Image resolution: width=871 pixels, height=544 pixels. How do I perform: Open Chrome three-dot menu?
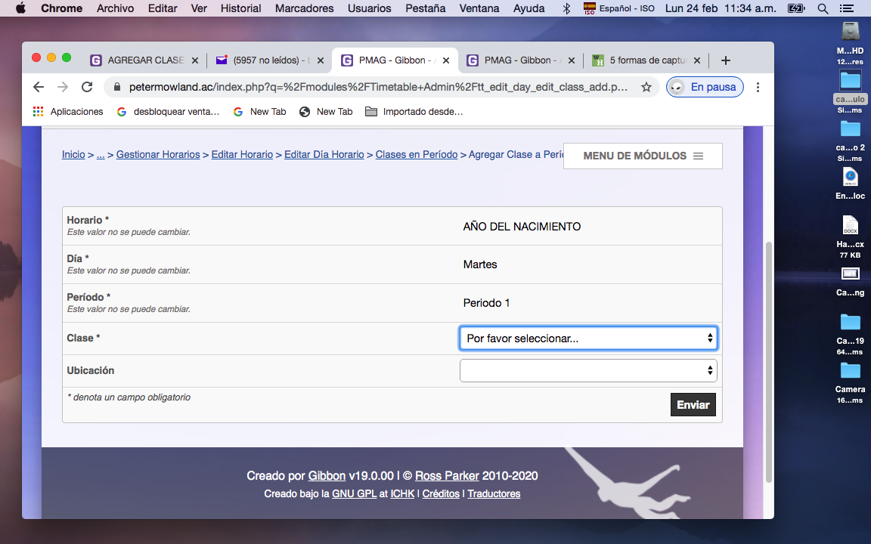pos(758,87)
